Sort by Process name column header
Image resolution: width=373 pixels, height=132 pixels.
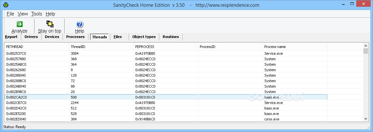295,47
